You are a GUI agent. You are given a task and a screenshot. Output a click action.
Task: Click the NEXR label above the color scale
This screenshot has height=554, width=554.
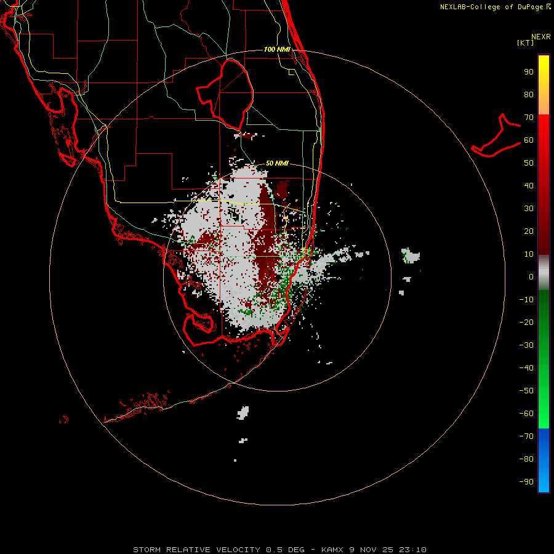pos(541,37)
